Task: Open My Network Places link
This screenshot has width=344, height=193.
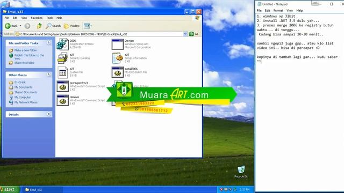Action: [x=26, y=102]
